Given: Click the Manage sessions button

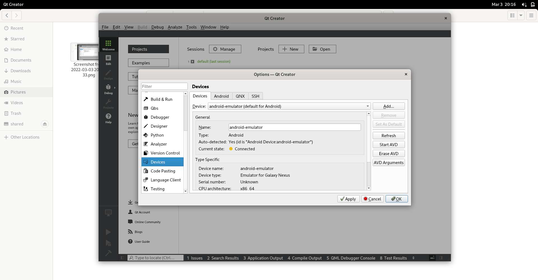Looking at the screenshot, I should [x=225, y=49].
